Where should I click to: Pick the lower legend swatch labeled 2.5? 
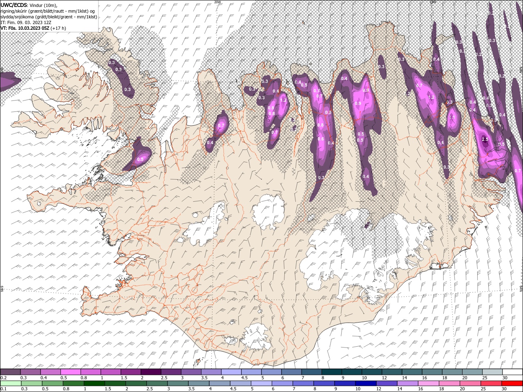pos(157,383)
